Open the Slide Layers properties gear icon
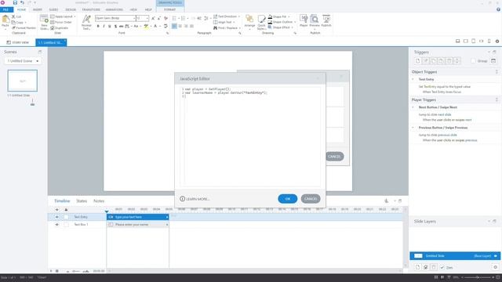Image resolution: width=502 pixels, height=282 pixels. coord(495,267)
